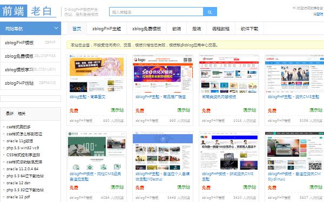Open 演示站 for the 商品推广销售 theme
The image size is (324, 202).
[x=184, y=110]
